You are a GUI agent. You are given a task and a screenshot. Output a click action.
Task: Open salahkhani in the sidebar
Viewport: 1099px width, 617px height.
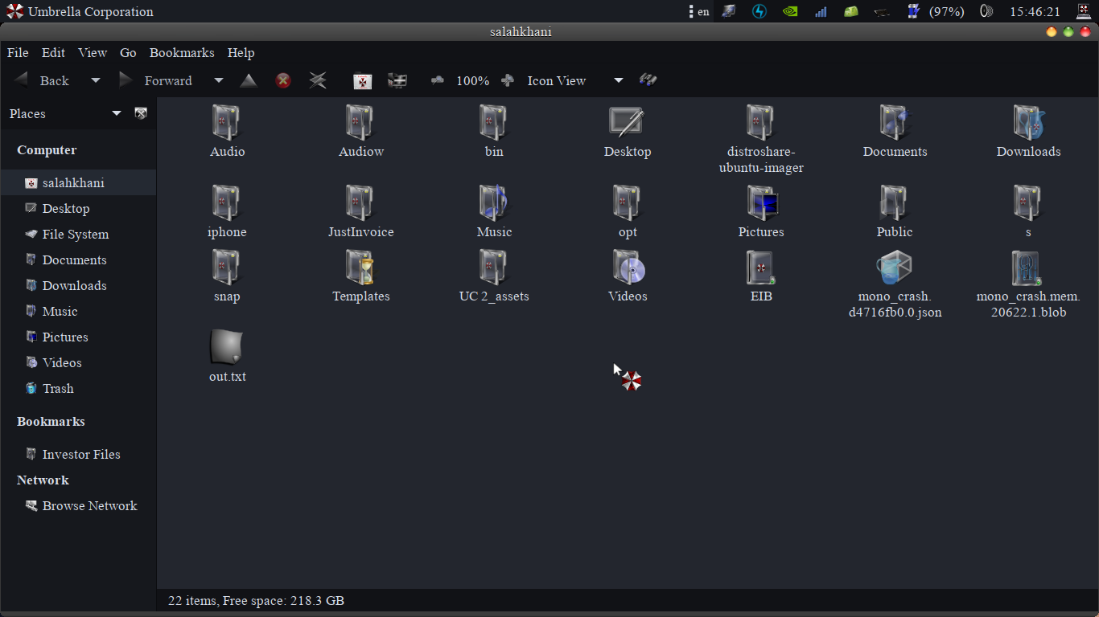pyautogui.click(x=78, y=182)
